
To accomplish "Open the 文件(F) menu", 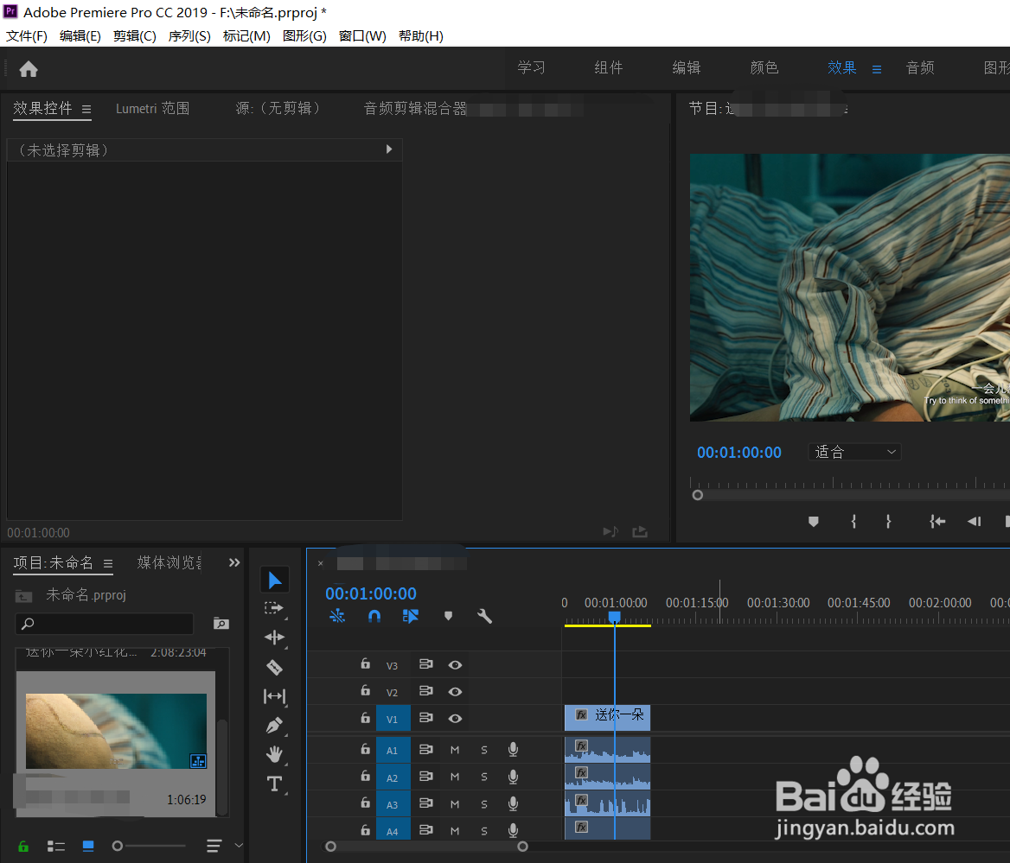I will point(27,36).
